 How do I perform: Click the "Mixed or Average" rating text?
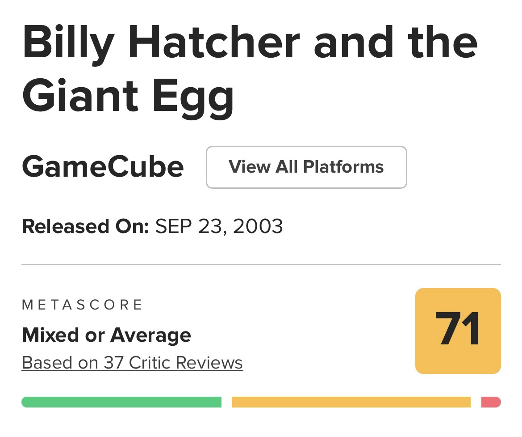(106, 335)
